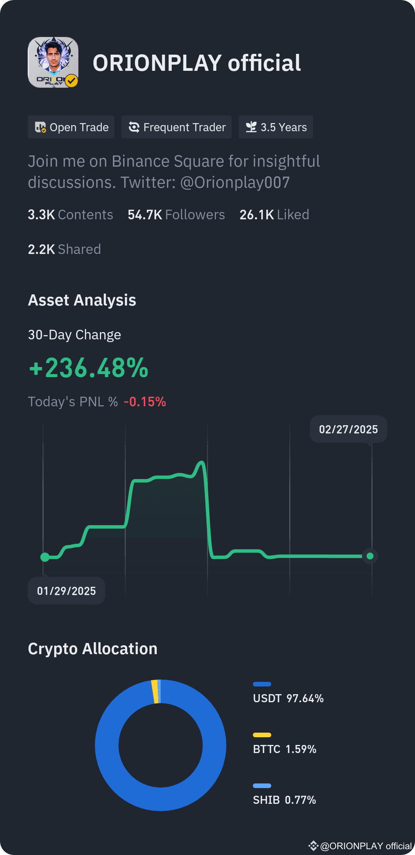Click the green chart endpoint marker
The width and height of the screenshot is (415, 855).
(370, 556)
